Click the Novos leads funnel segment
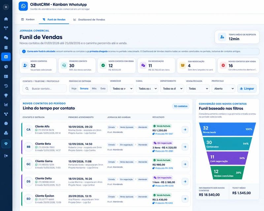 227,129
